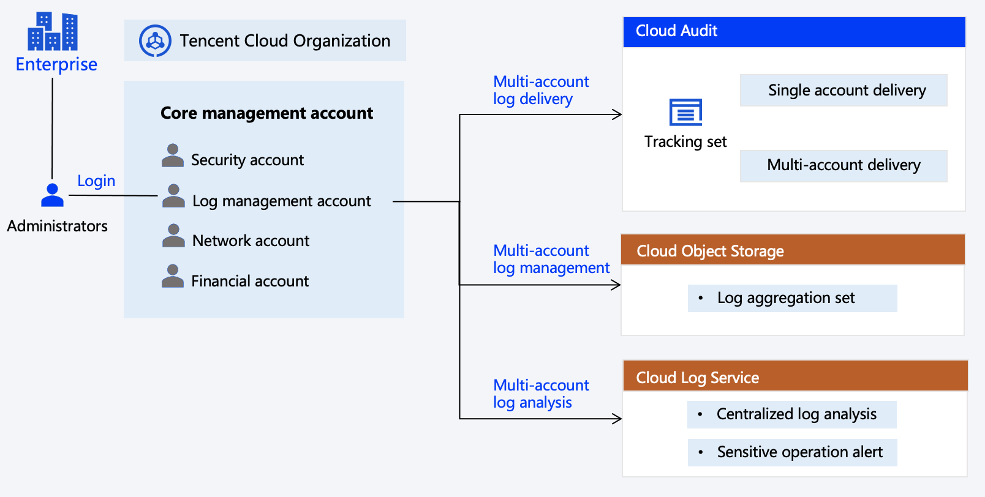Image resolution: width=985 pixels, height=497 pixels.
Task: Click the Sensitive operation alert item
Action: (792, 452)
